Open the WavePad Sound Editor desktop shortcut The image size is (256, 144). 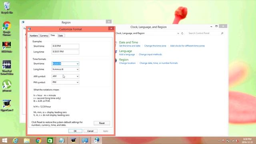coord(7,67)
